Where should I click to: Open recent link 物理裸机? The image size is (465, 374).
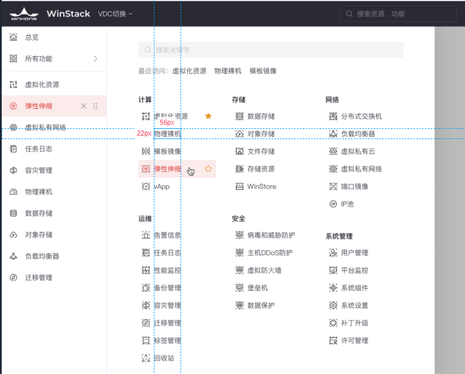tap(228, 71)
